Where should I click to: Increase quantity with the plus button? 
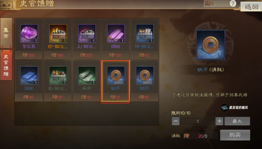tap(219, 121)
